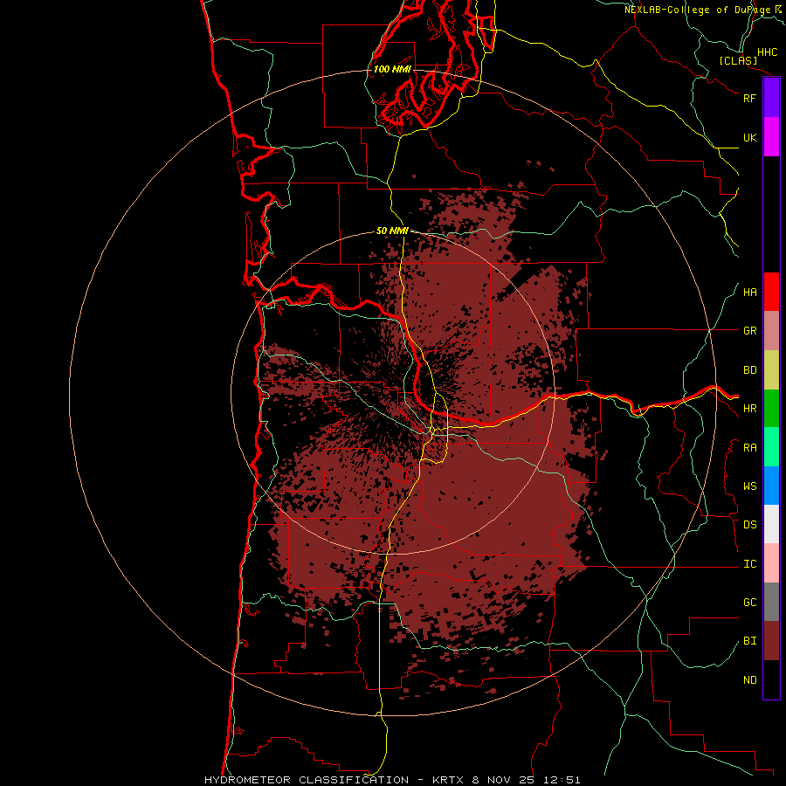Click the HR green legend swatch
The image size is (786, 786).
[x=771, y=409]
